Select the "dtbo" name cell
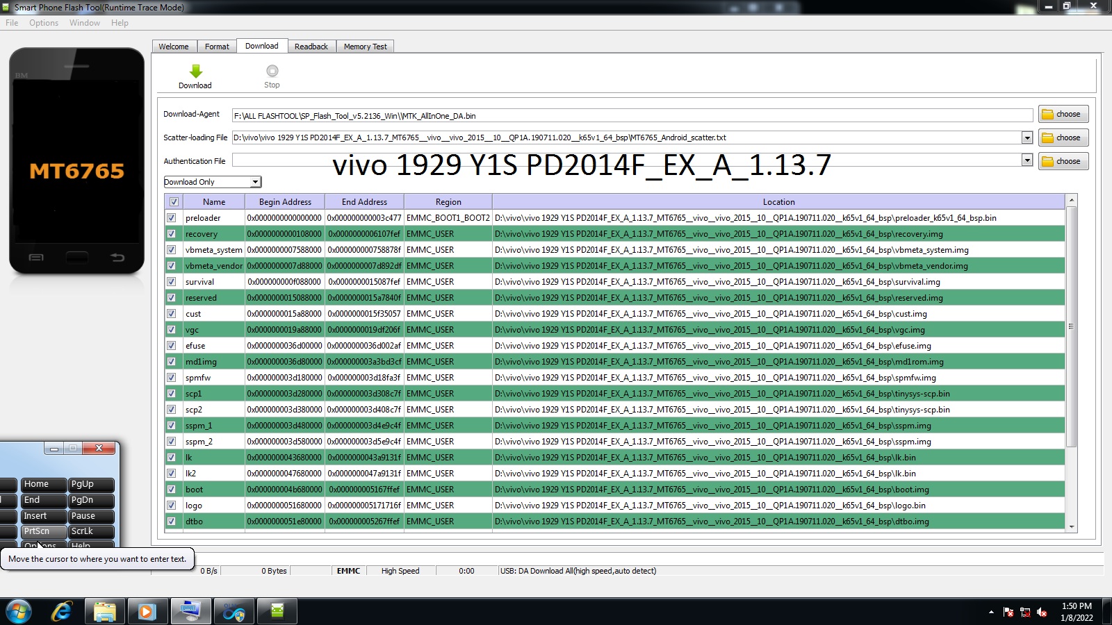The image size is (1112, 625). [x=214, y=522]
